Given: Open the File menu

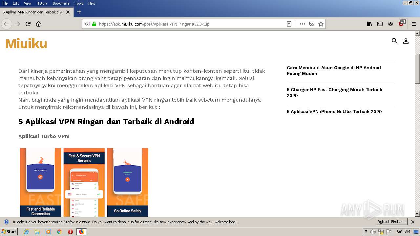Looking at the screenshot, I should (5, 3).
